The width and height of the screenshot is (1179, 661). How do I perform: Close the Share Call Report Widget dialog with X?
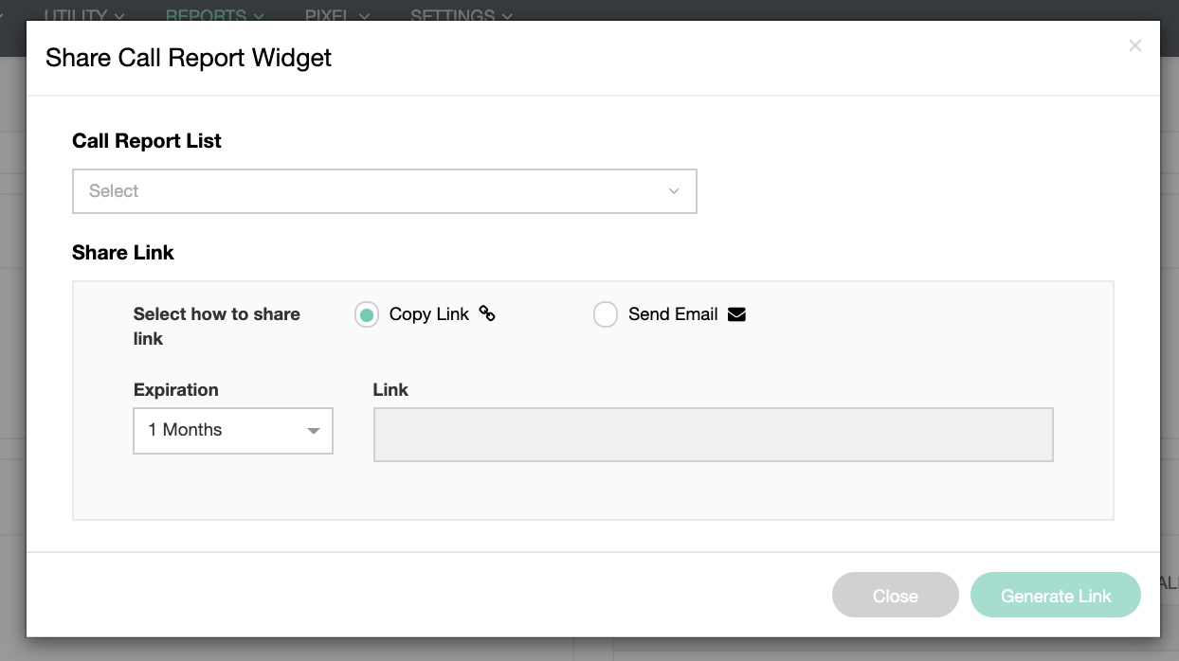click(1134, 45)
